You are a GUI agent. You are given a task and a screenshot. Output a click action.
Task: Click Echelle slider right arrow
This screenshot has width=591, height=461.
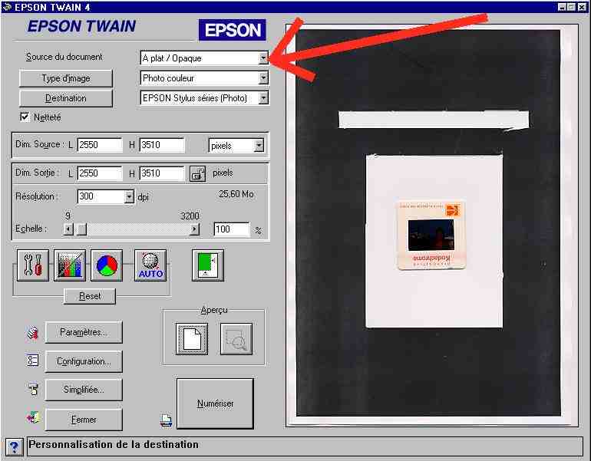[x=194, y=229]
